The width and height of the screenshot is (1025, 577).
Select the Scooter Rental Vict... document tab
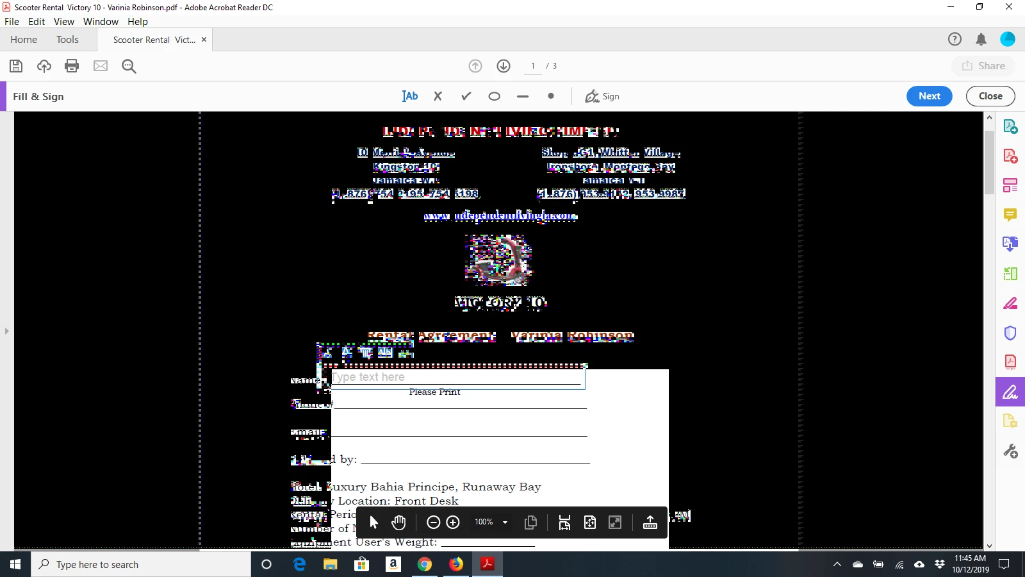pyautogui.click(x=154, y=40)
